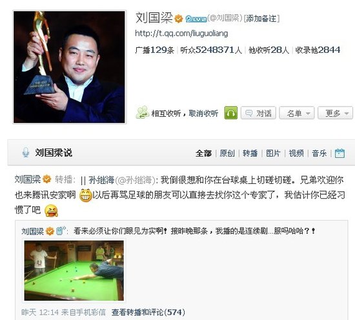Click the grinning emoji in the post
Image resolution: width=355 pixels, height=320 pixels.
click(86, 195)
